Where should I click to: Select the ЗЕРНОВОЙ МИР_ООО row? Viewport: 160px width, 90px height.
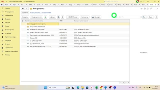[75, 29]
